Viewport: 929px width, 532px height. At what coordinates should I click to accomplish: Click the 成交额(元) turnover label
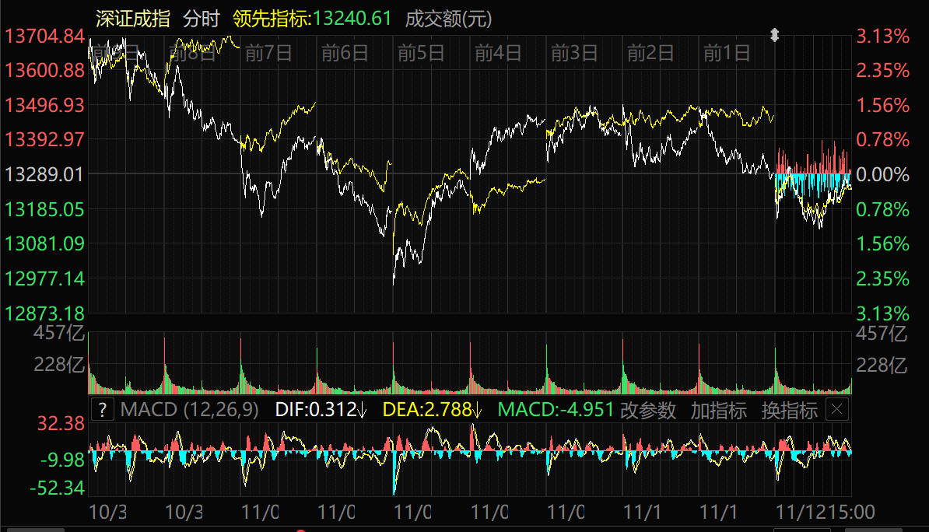pos(449,19)
